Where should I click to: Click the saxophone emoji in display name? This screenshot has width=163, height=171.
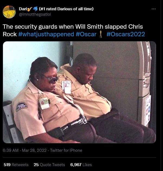click(x=29, y=9)
